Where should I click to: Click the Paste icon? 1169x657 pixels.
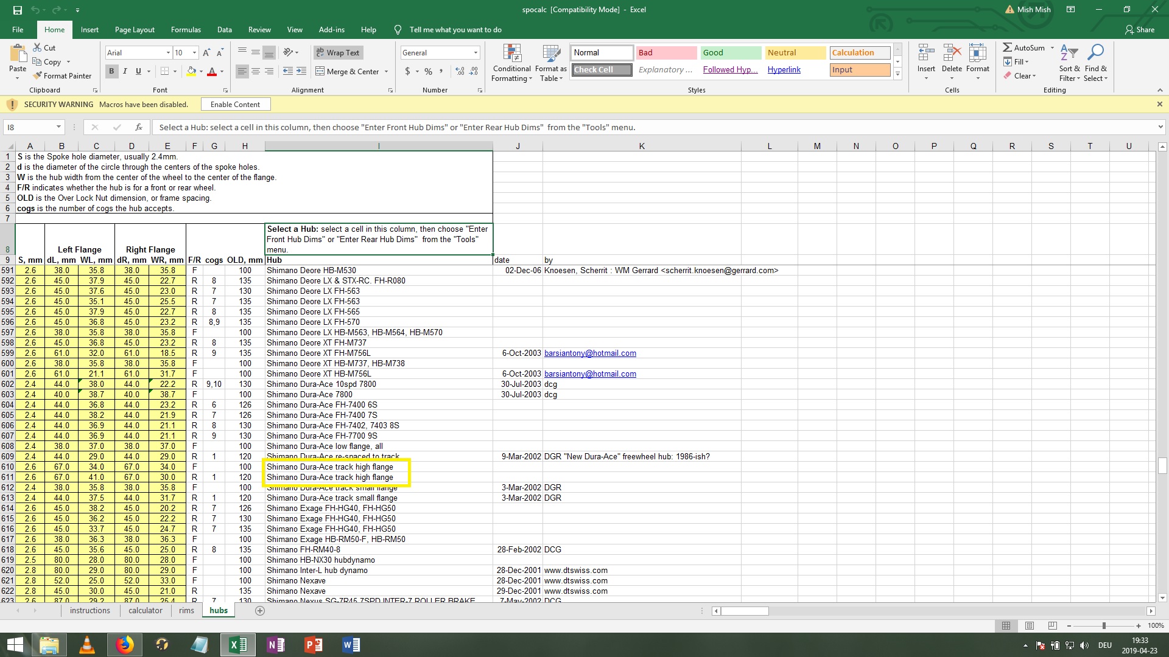18,54
